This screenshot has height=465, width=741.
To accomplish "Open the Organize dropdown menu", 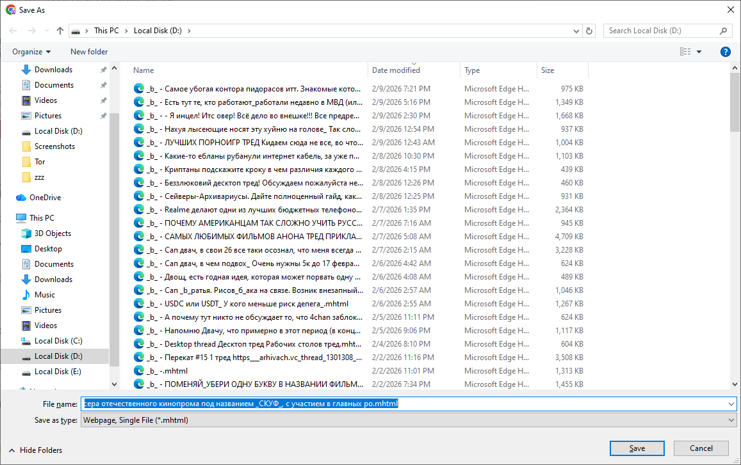I will click(x=31, y=52).
